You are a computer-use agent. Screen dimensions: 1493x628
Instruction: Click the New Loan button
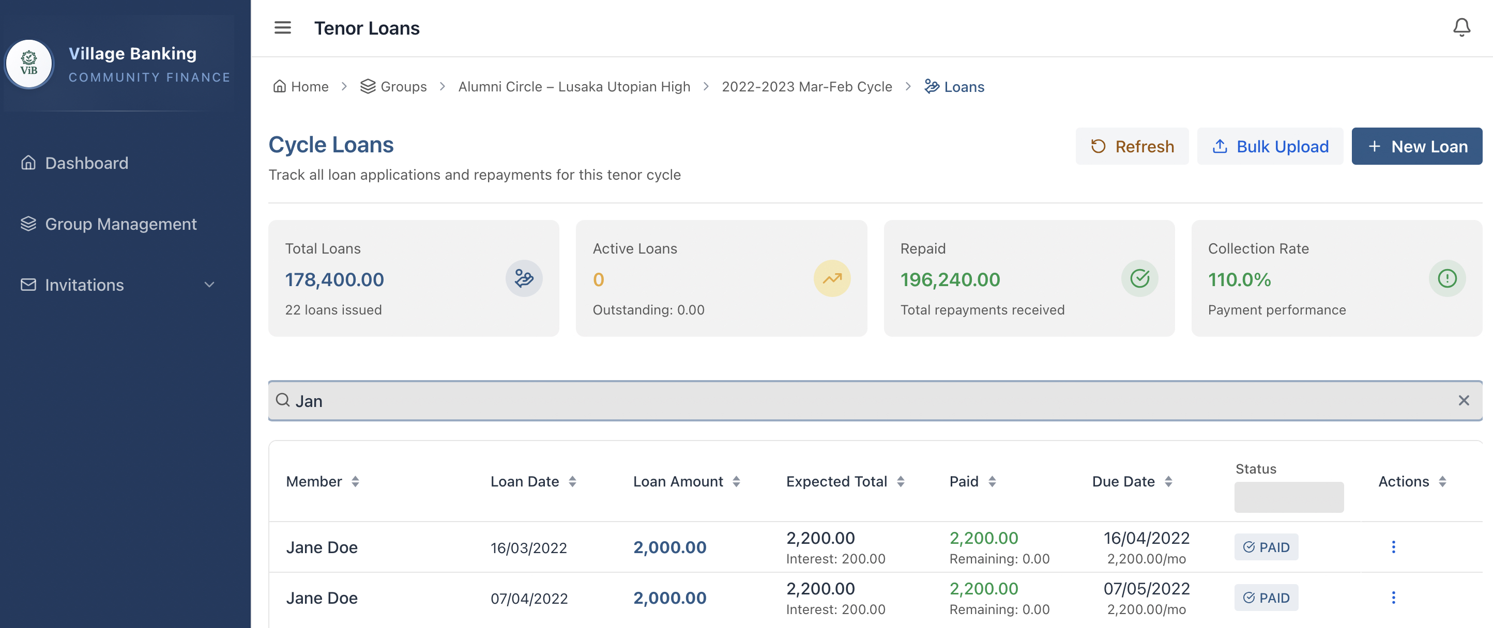tap(1416, 146)
